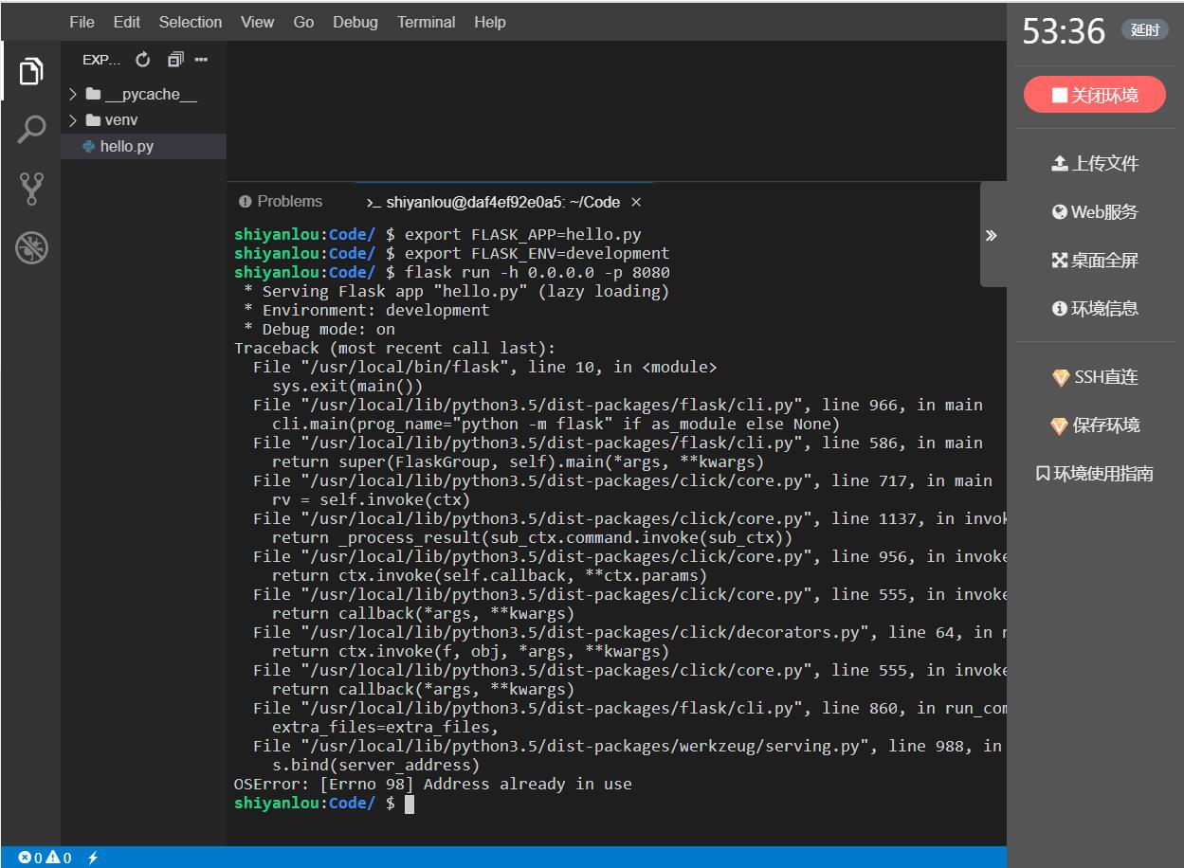Open the Web服务 link
Image resolution: width=1184 pixels, height=868 pixels.
[1095, 212]
